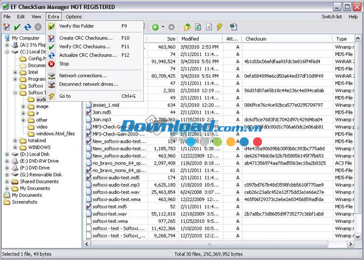Click the document with red check toolbar icon
Image resolution: width=364 pixels, height=260 pixels.
209,27
